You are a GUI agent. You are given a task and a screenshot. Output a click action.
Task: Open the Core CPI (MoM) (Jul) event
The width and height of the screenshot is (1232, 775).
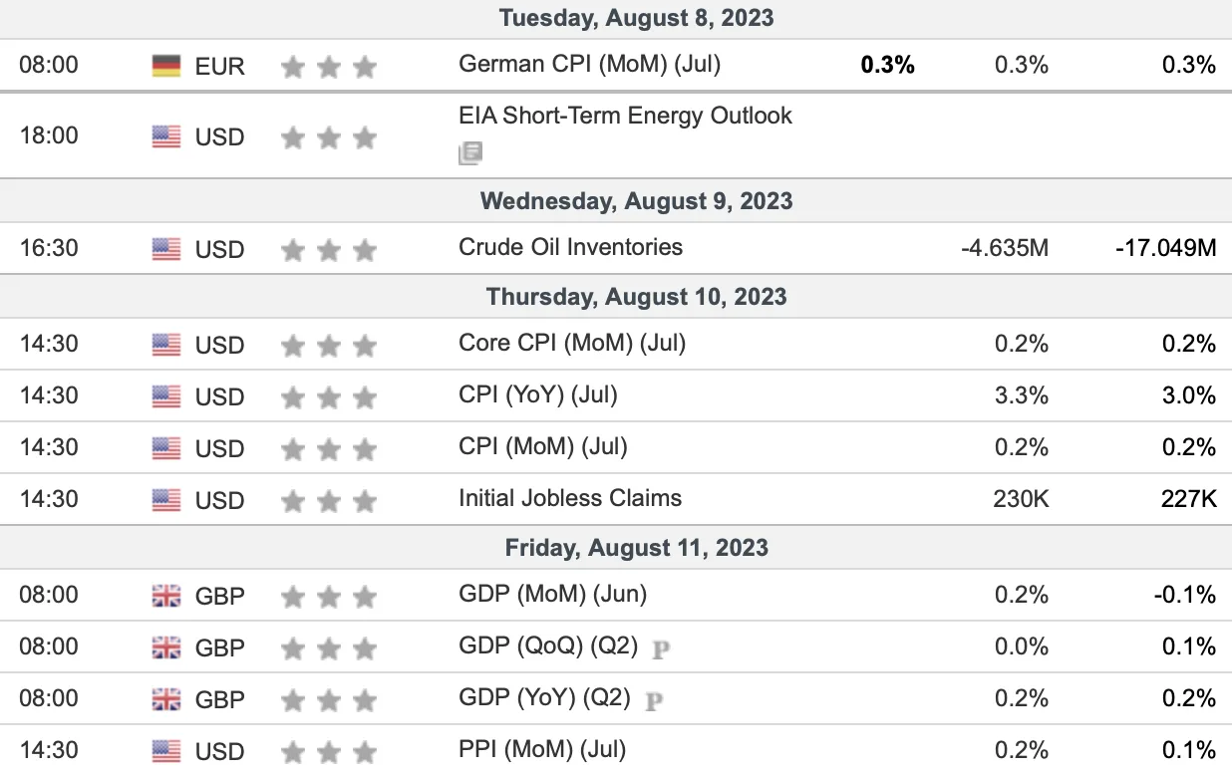572,344
